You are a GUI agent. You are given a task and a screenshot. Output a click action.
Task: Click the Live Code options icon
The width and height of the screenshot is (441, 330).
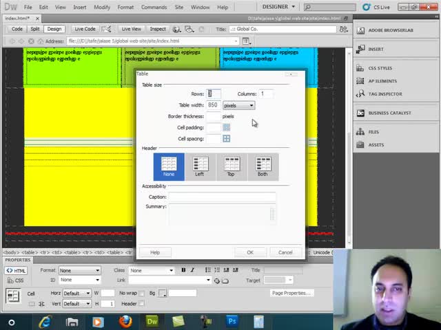pos(106,29)
